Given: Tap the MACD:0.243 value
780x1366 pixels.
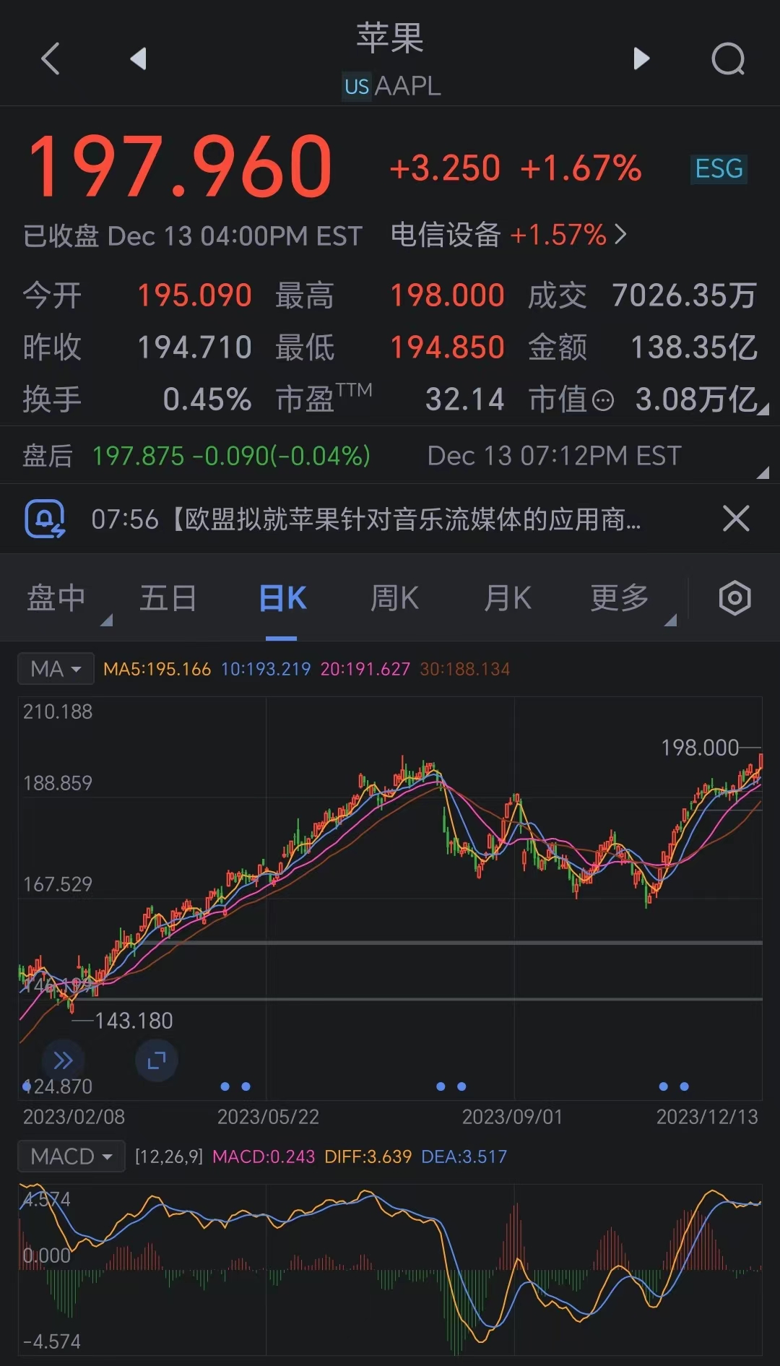Looking at the screenshot, I should 264,1157.
